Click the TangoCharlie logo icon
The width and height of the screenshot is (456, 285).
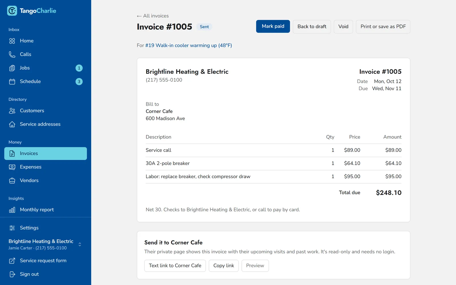12,11
